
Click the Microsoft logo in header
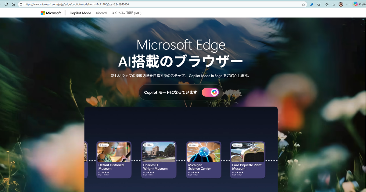[x=51, y=13]
